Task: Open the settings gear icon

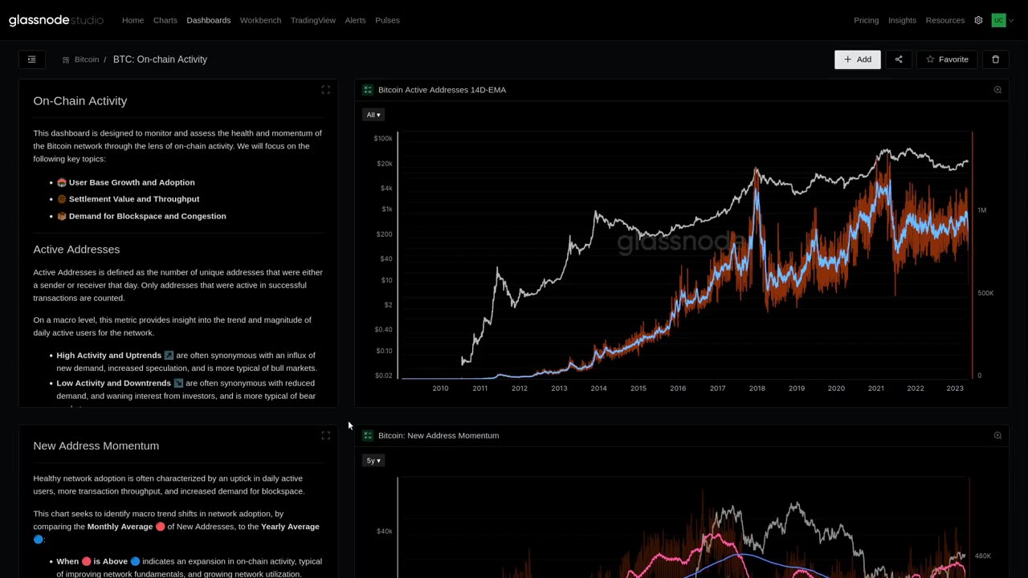Action: (978, 20)
